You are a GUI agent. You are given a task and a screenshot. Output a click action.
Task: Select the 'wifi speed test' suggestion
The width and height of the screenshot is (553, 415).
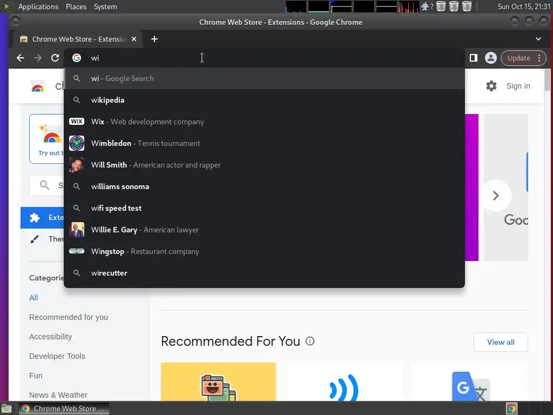[x=265, y=208]
